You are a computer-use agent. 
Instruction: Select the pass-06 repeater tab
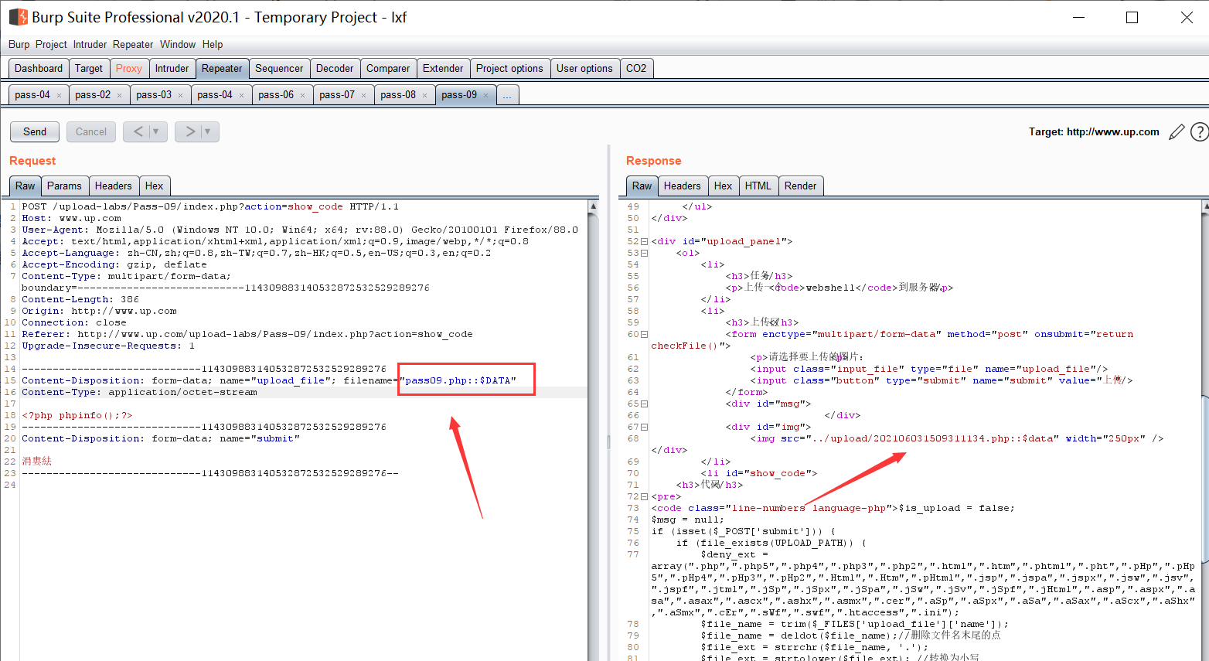pyautogui.click(x=276, y=94)
